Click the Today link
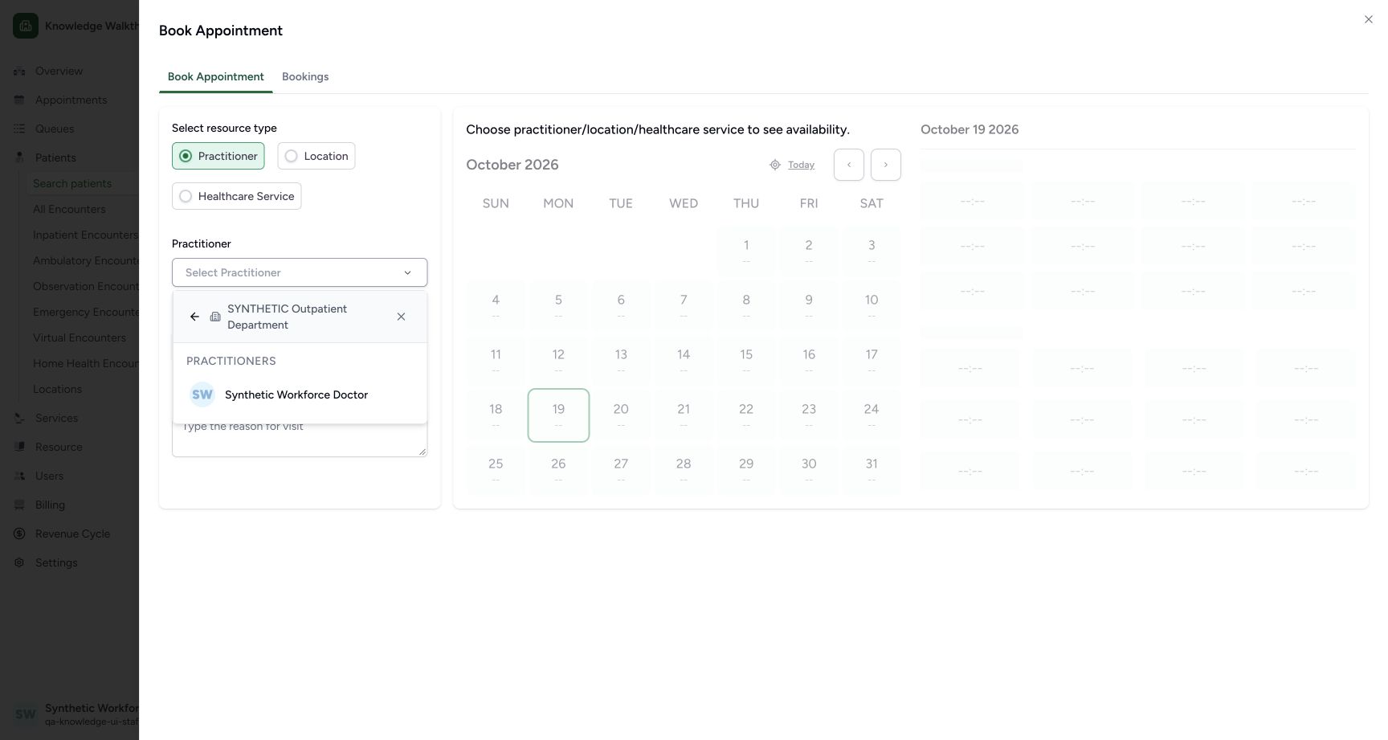 (801, 165)
